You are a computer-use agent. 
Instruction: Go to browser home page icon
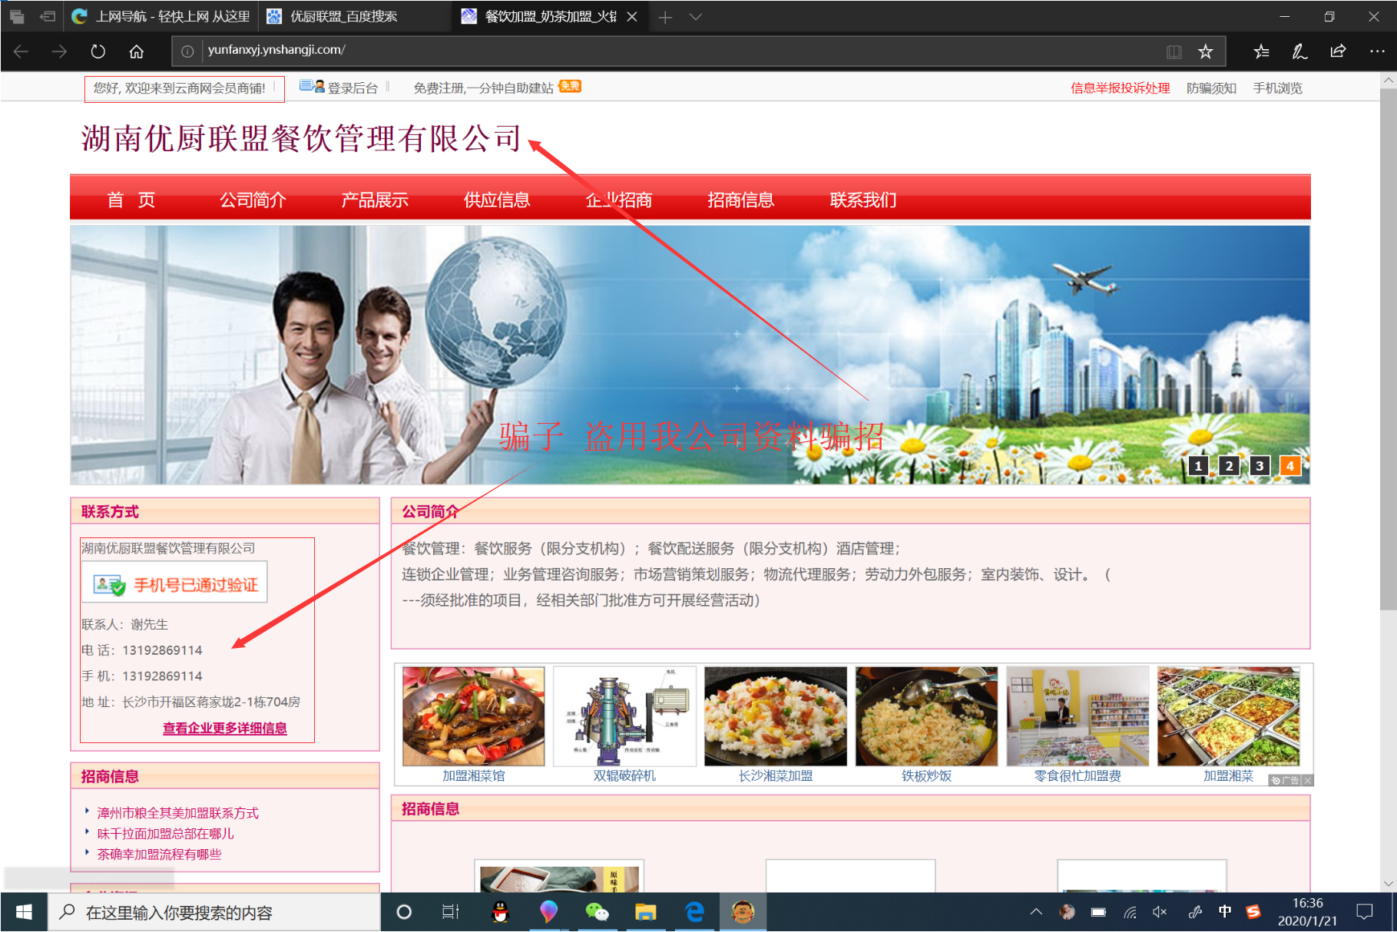136,51
